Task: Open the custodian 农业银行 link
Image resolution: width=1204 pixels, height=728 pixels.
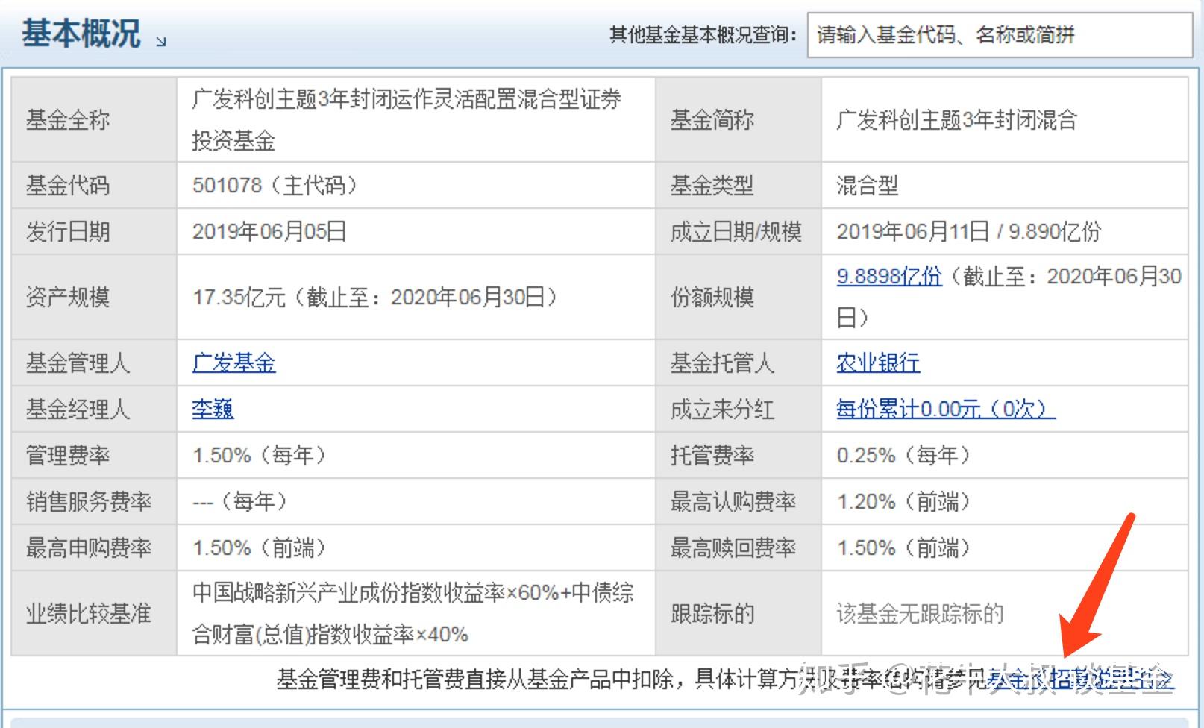Action: [877, 363]
